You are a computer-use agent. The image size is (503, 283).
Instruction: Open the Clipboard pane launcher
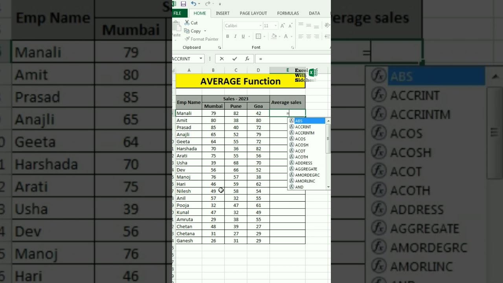tap(219, 48)
